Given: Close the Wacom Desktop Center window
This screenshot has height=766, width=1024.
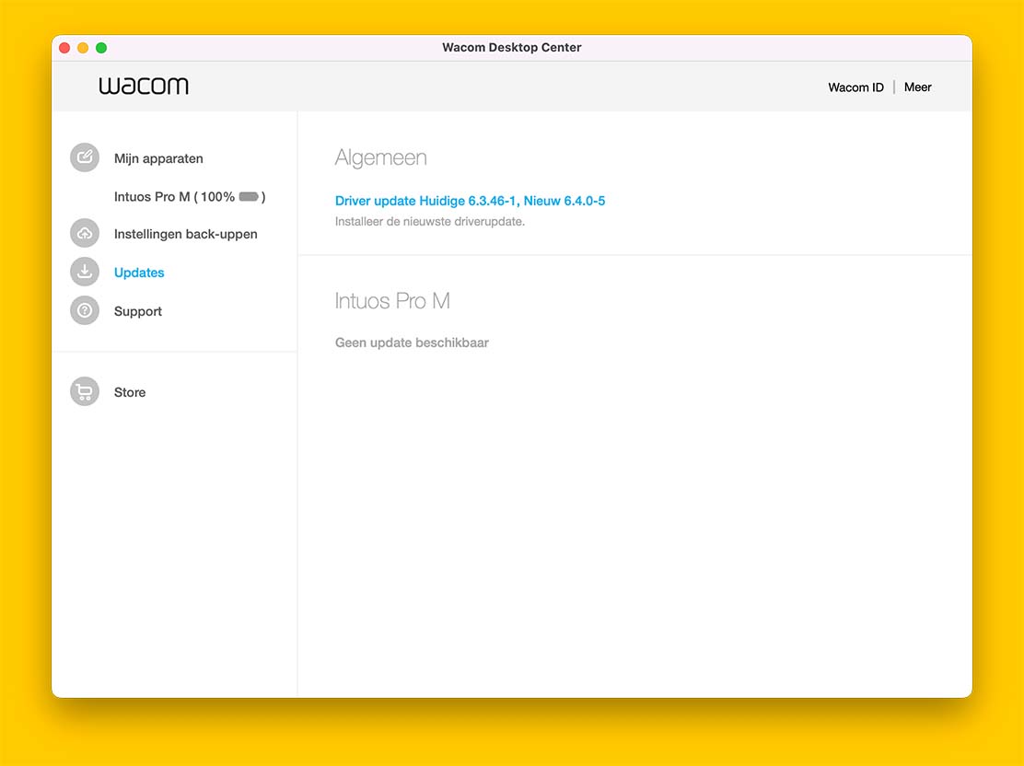Looking at the screenshot, I should tap(64, 48).
